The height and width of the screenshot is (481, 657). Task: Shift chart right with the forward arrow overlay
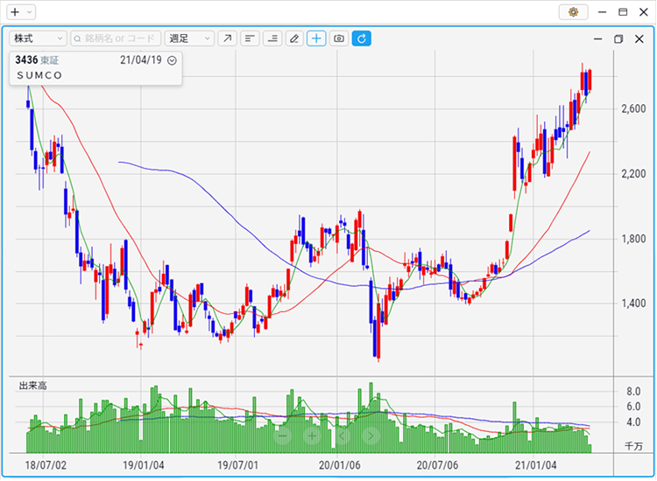coord(371,436)
